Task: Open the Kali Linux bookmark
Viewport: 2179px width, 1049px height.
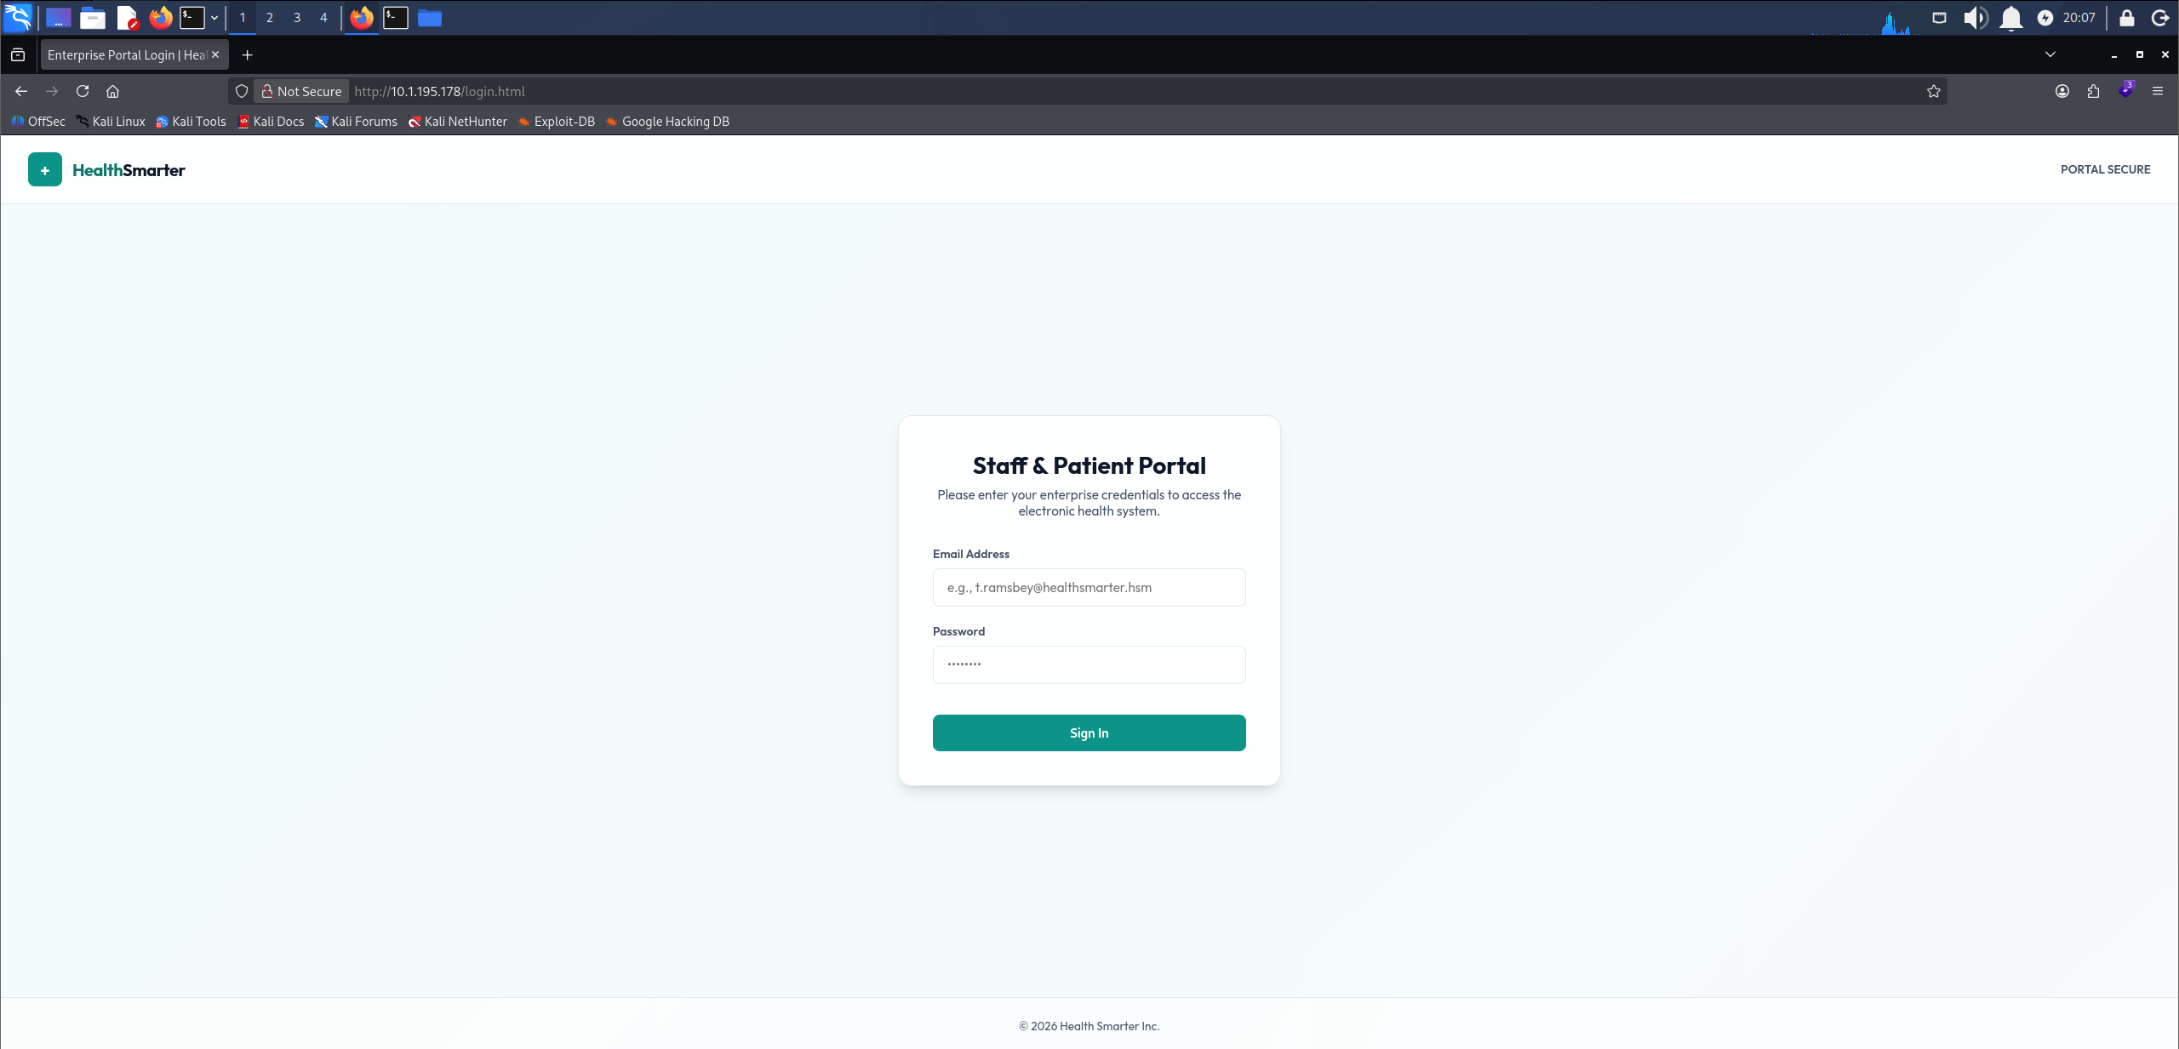Action: coord(111,122)
